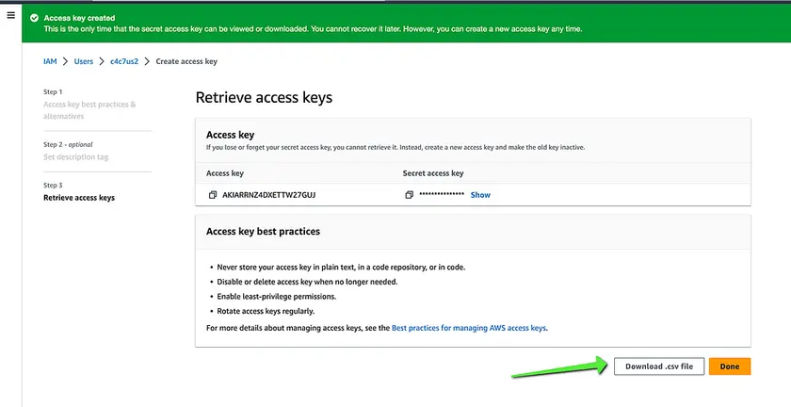
Task: Download the .csv file
Action: 659,366
